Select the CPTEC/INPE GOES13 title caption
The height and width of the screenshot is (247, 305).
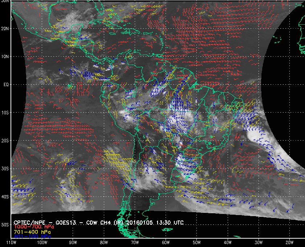click(99, 222)
